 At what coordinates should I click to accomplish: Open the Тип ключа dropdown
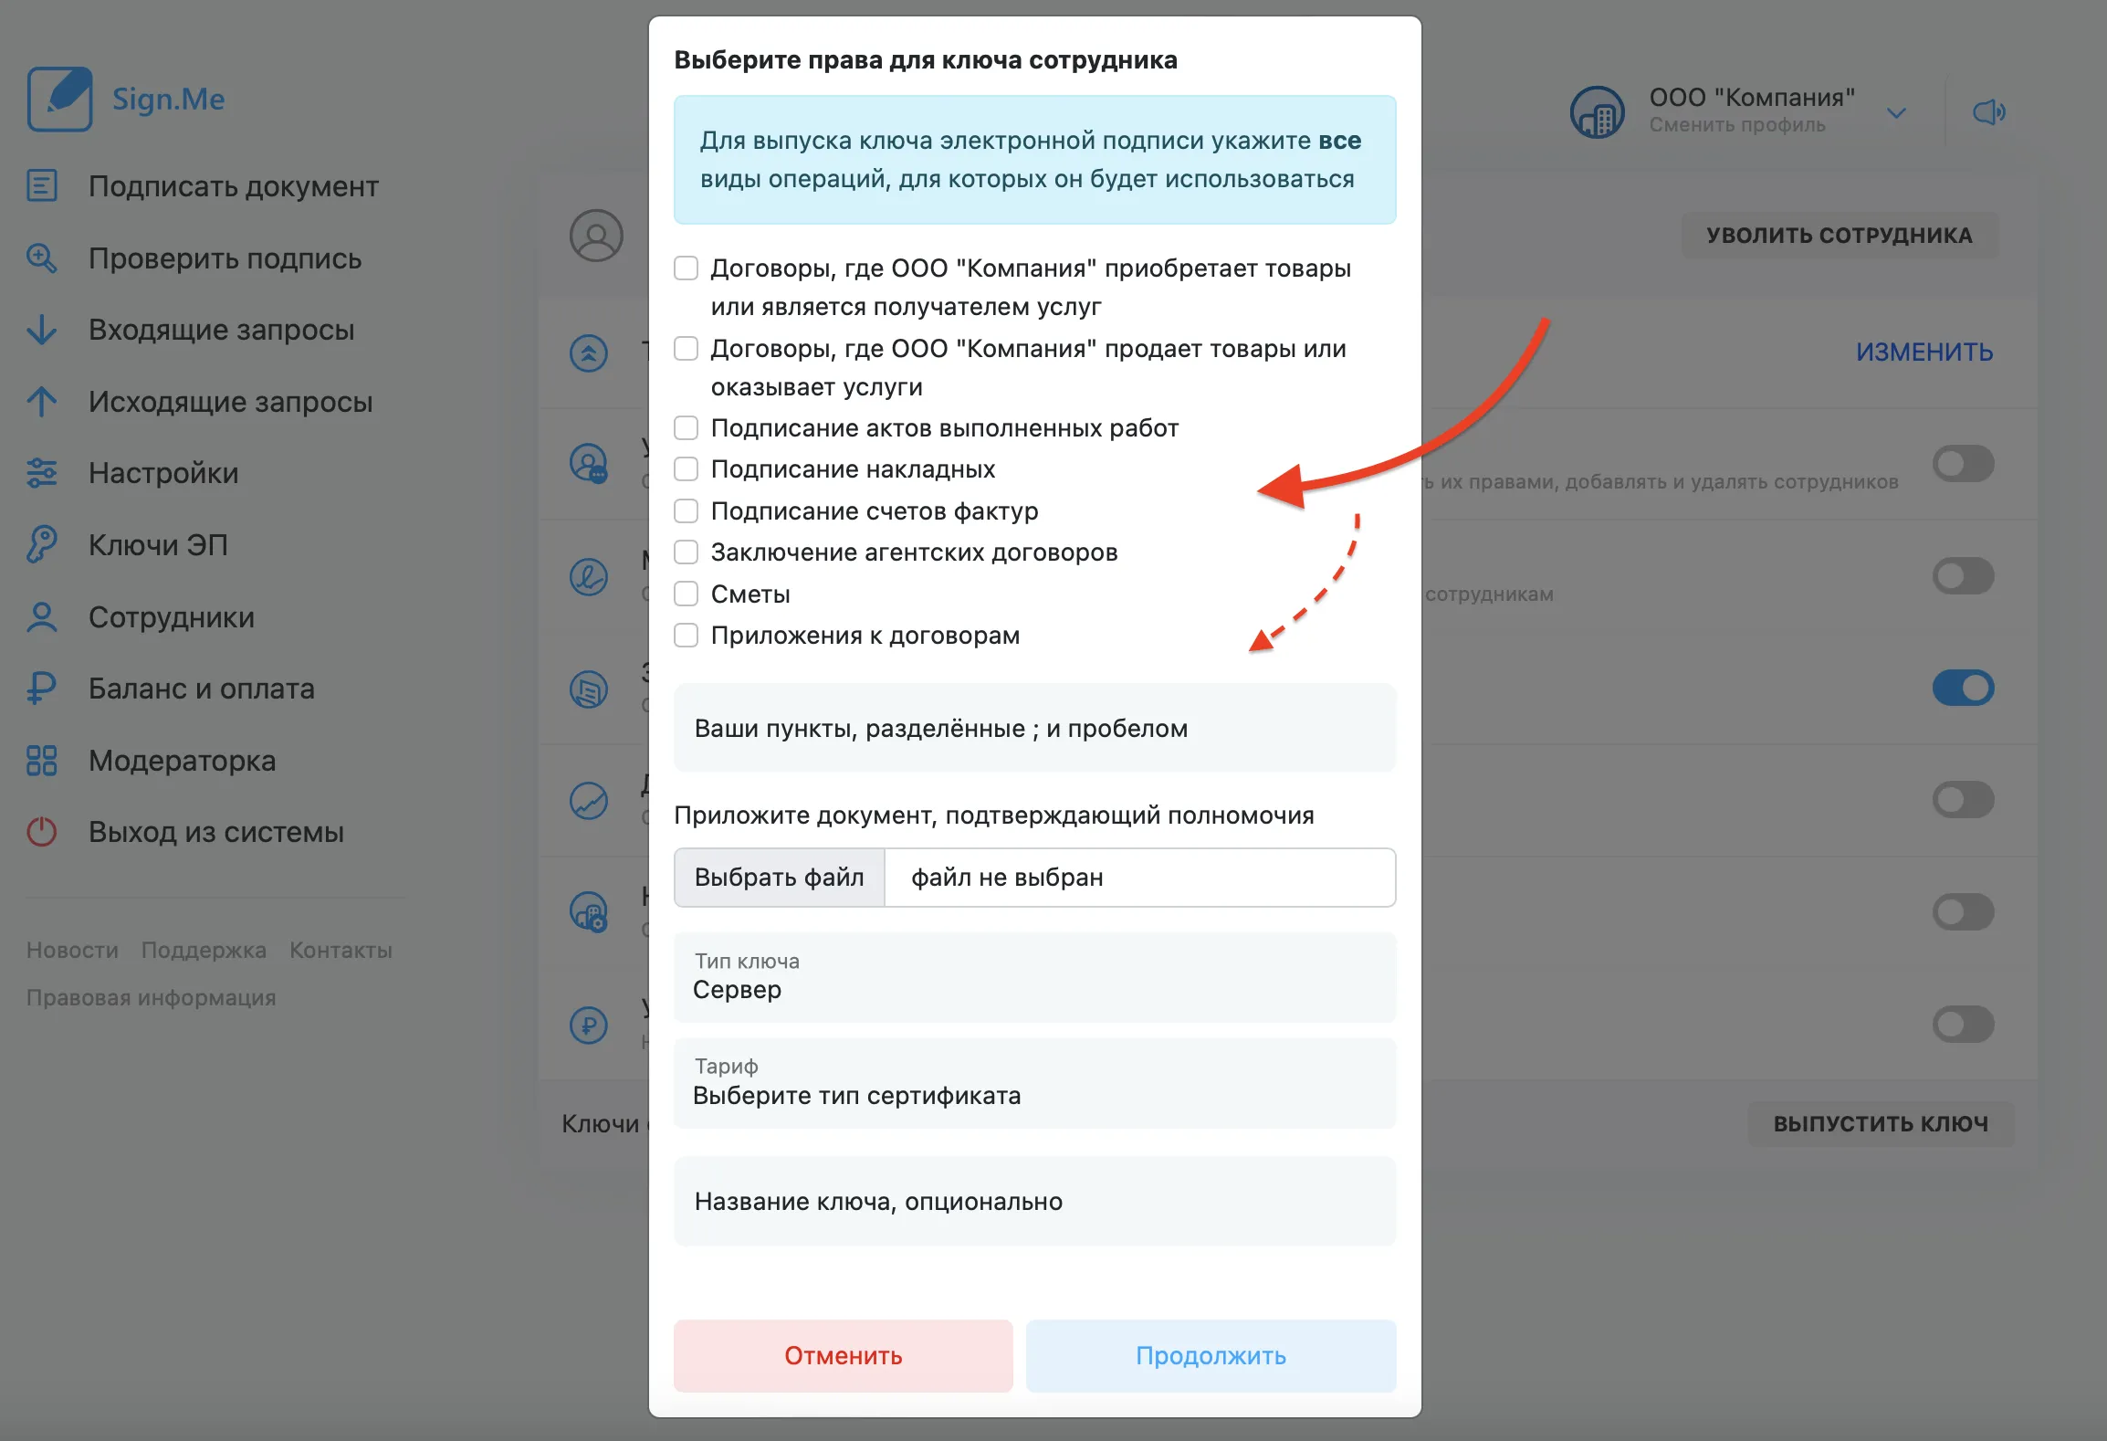[1034, 977]
